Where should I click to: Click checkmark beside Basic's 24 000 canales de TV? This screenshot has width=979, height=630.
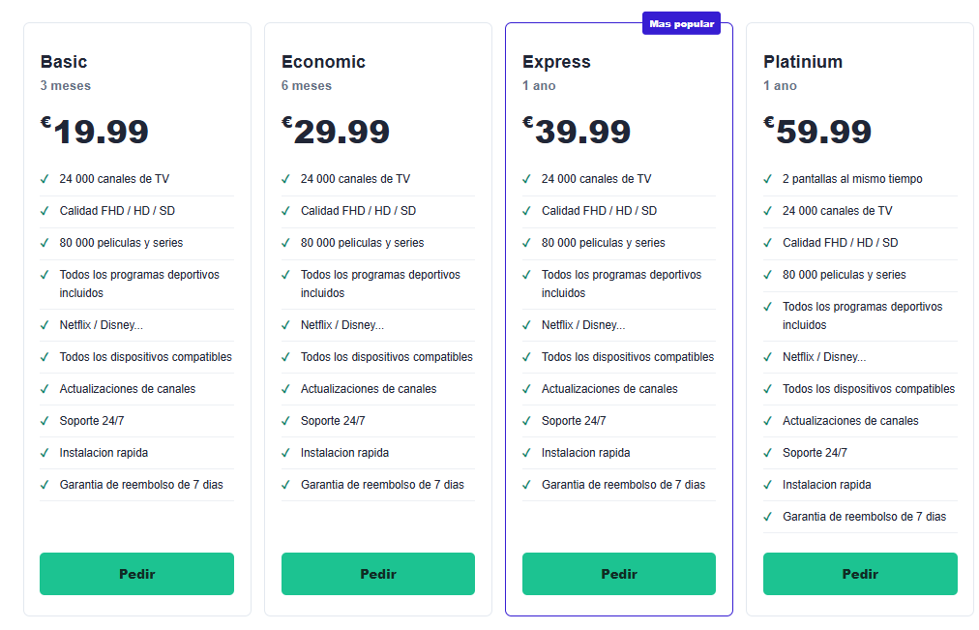point(44,179)
